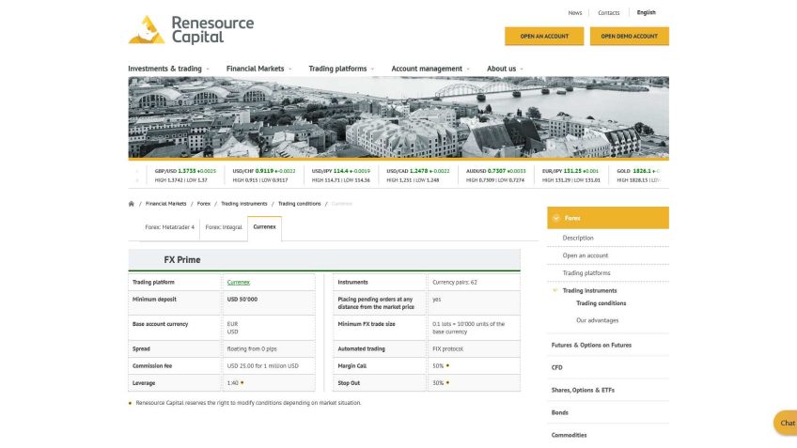This screenshot has width=797, height=448.
Task: Click the Margin Call footnote dot
Action: 447,365
